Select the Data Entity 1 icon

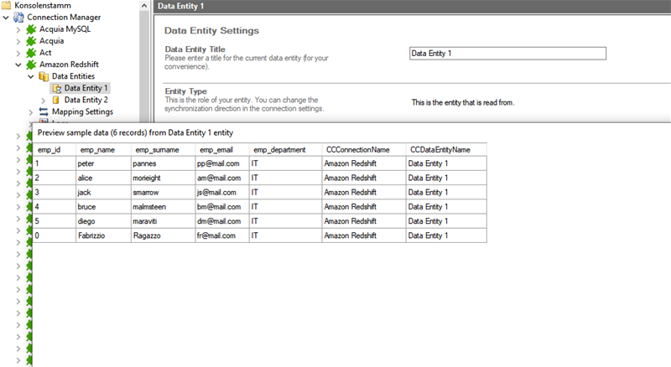[x=57, y=88]
